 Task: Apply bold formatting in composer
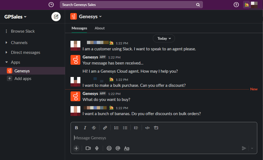[x=77, y=128]
